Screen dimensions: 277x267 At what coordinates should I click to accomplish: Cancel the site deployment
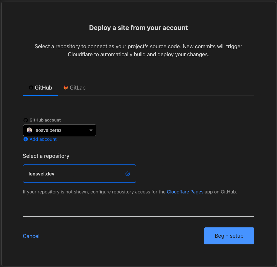click(31, 236)
